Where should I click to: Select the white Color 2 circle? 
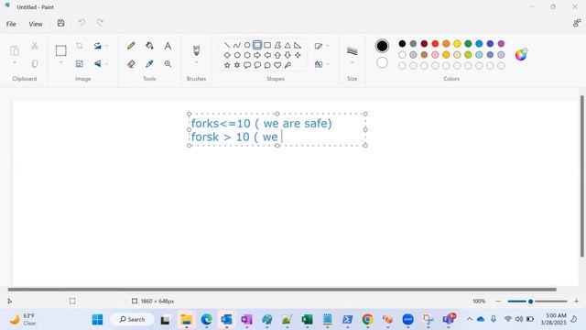tap(382, 62)
